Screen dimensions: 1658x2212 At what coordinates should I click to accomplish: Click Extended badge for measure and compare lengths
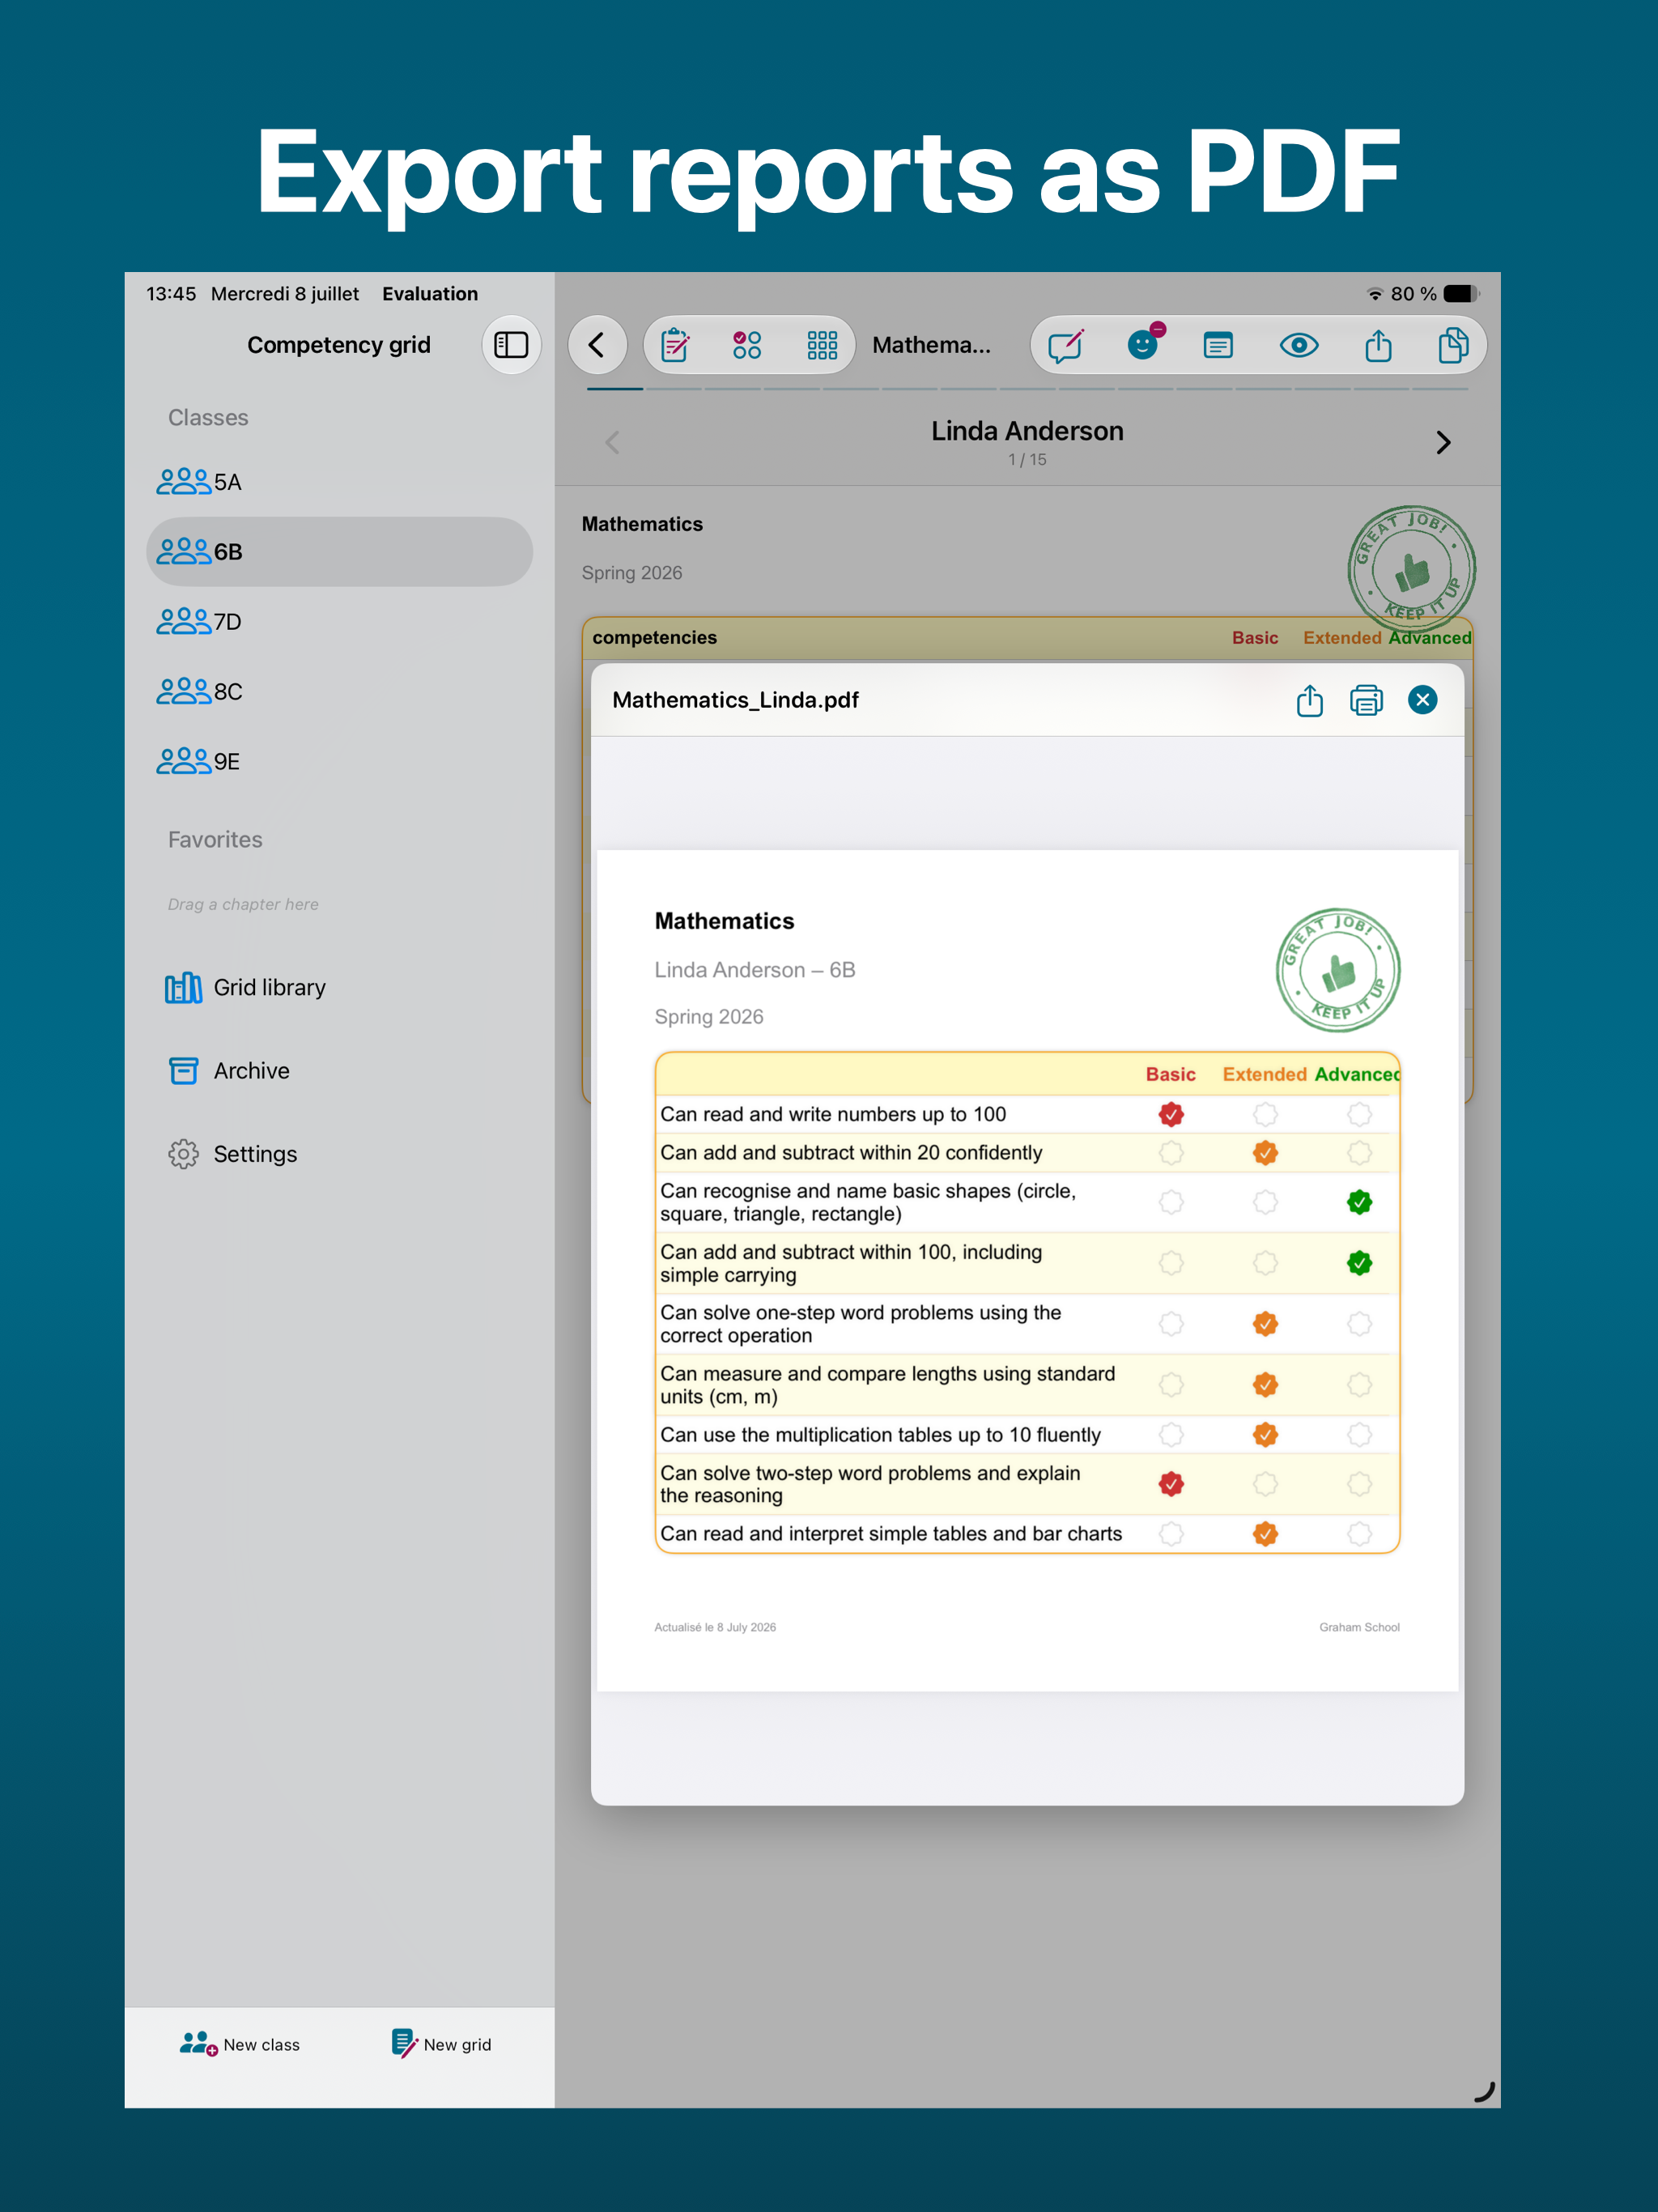click(1265, 1385)
